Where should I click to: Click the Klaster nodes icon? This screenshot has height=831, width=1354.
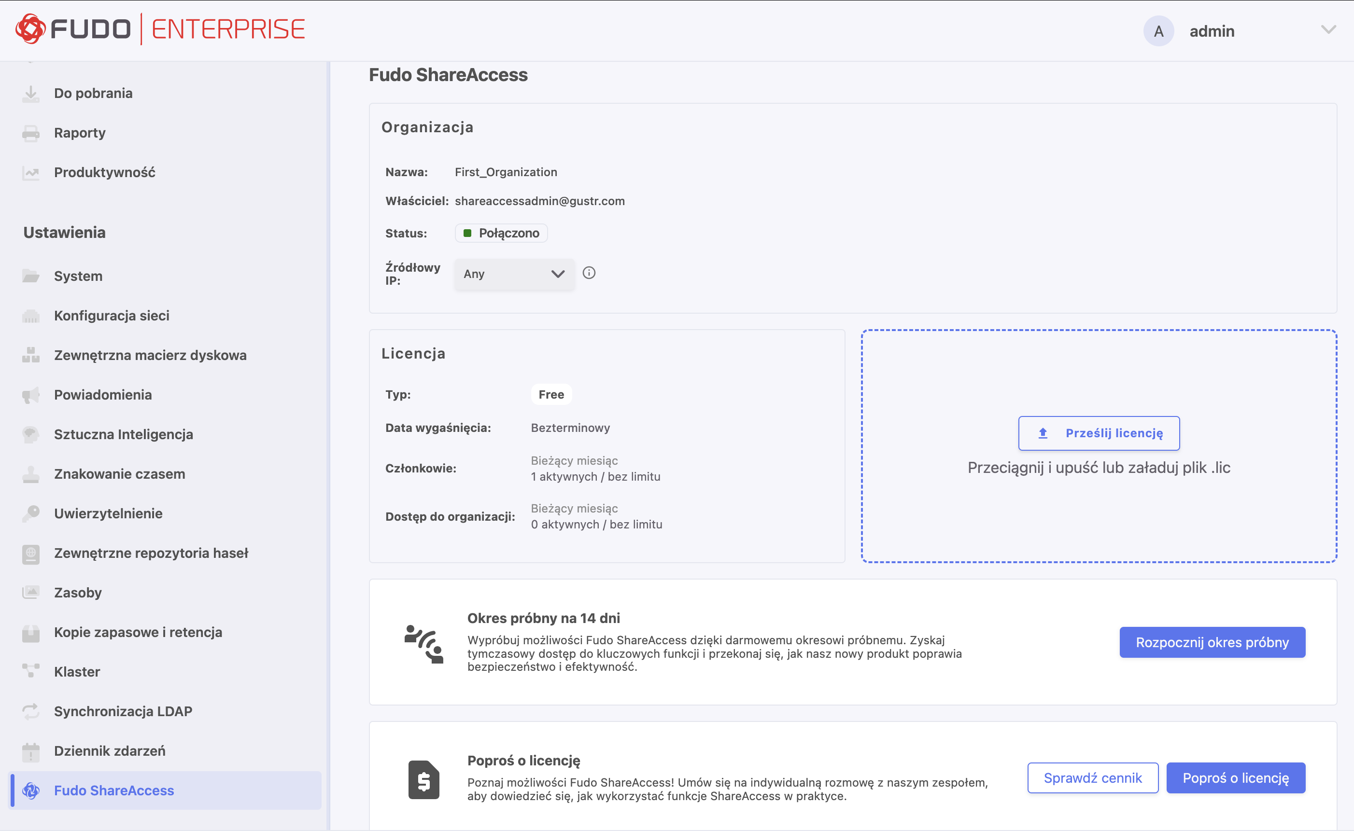[x=31, y=671]
